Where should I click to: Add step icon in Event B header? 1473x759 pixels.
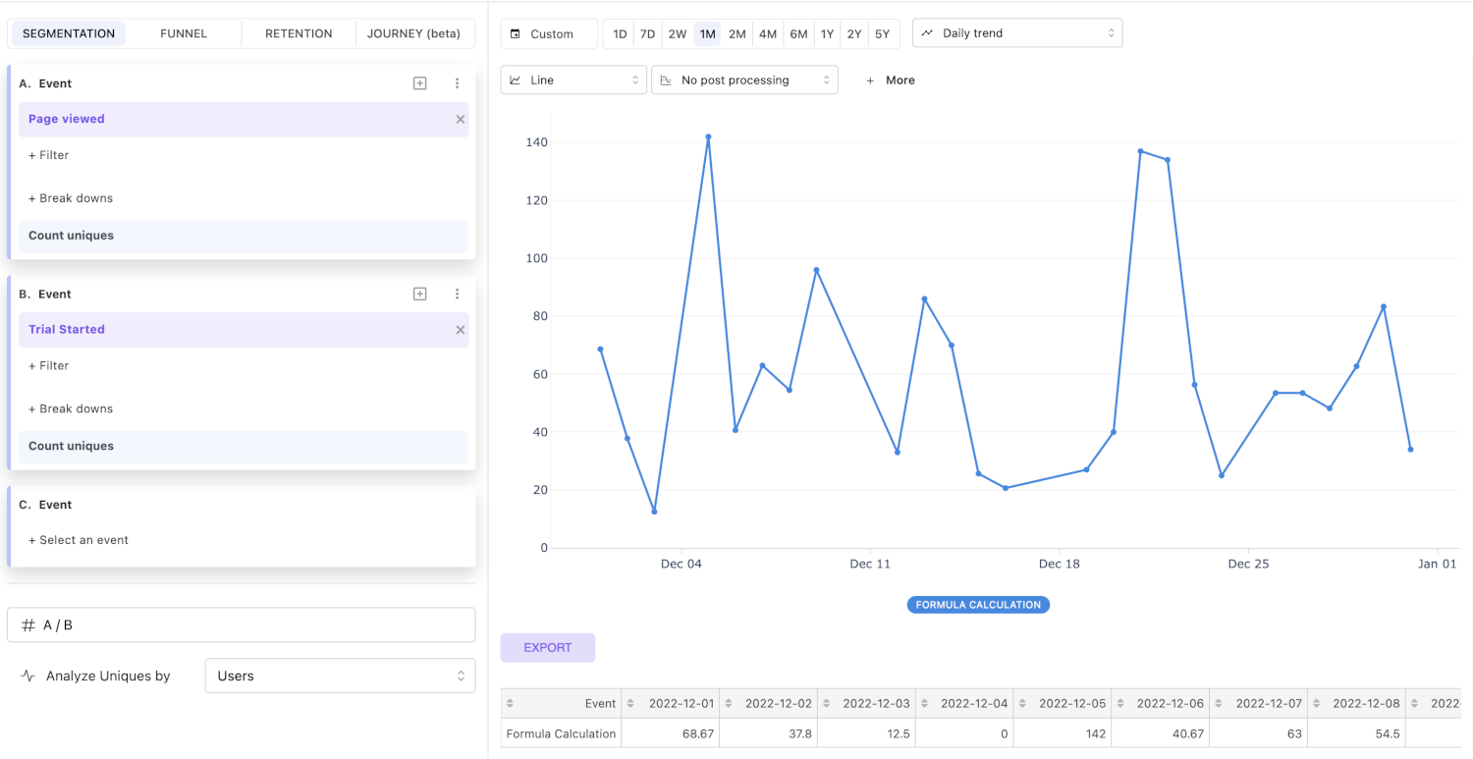[419, 294]
